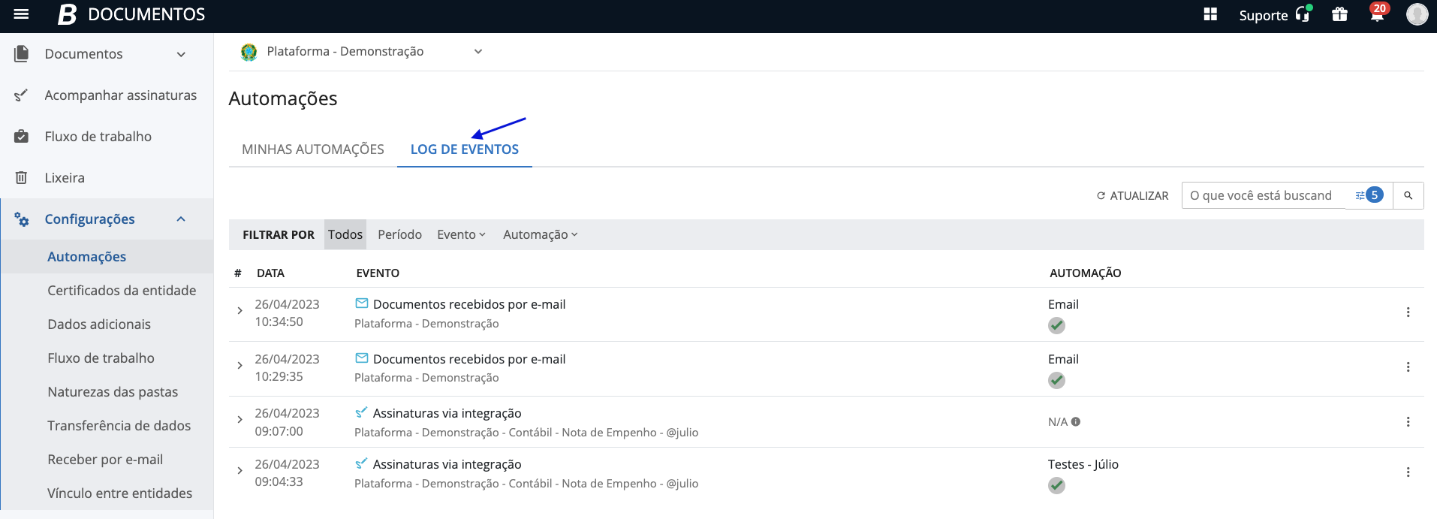Switch to the Minhas Automações tab
Viewport: 1437px width, 519px height.
[x=313, y=149]
